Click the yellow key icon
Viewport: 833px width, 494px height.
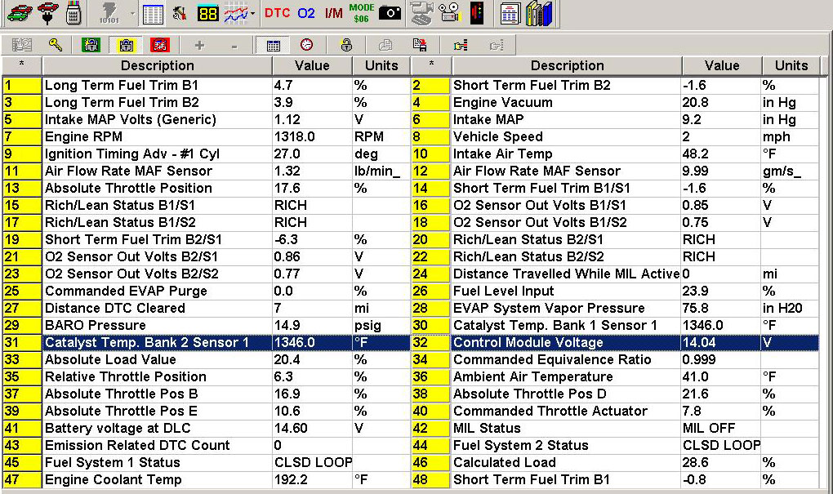(x=56, y=45)
